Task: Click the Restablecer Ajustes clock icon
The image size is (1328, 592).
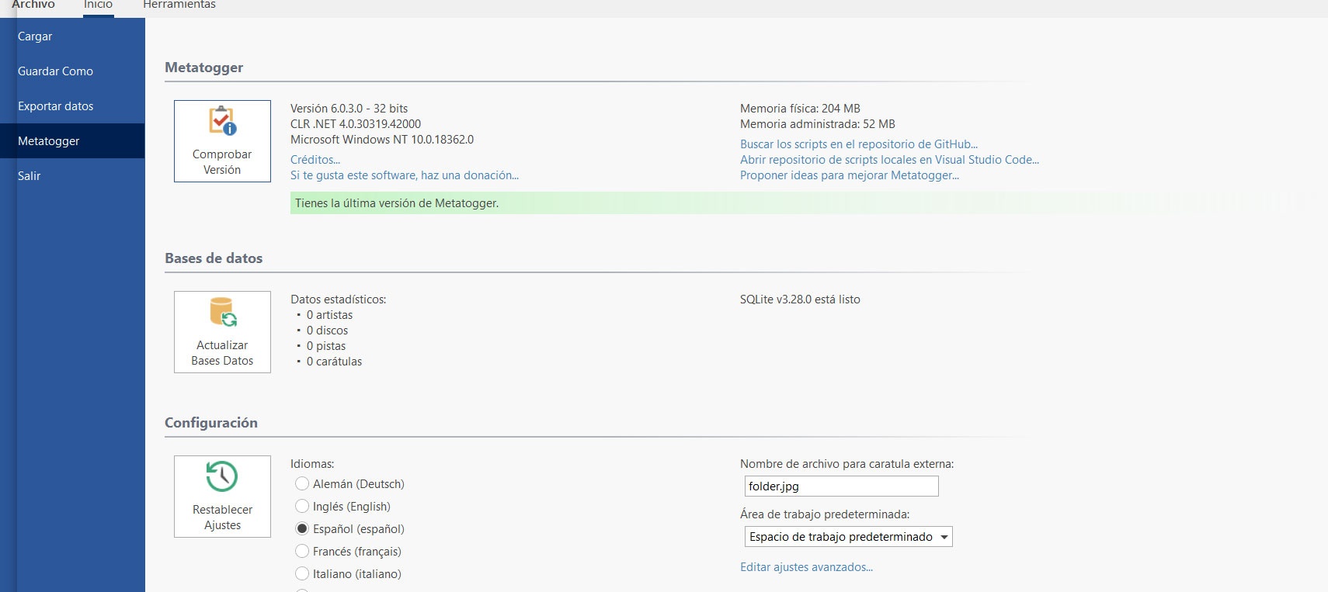Action: coord(222,476)
